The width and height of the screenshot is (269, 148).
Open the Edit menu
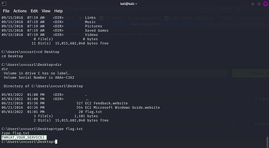34,11
